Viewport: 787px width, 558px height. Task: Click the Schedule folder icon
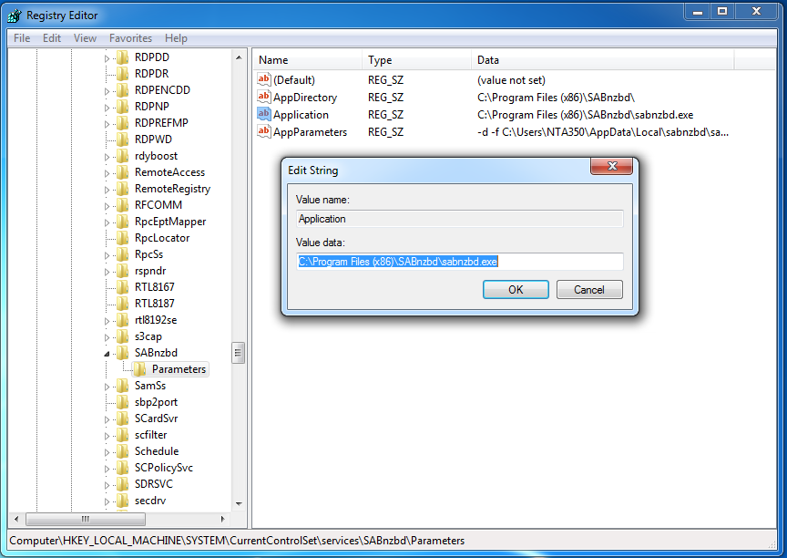(122, 451)
